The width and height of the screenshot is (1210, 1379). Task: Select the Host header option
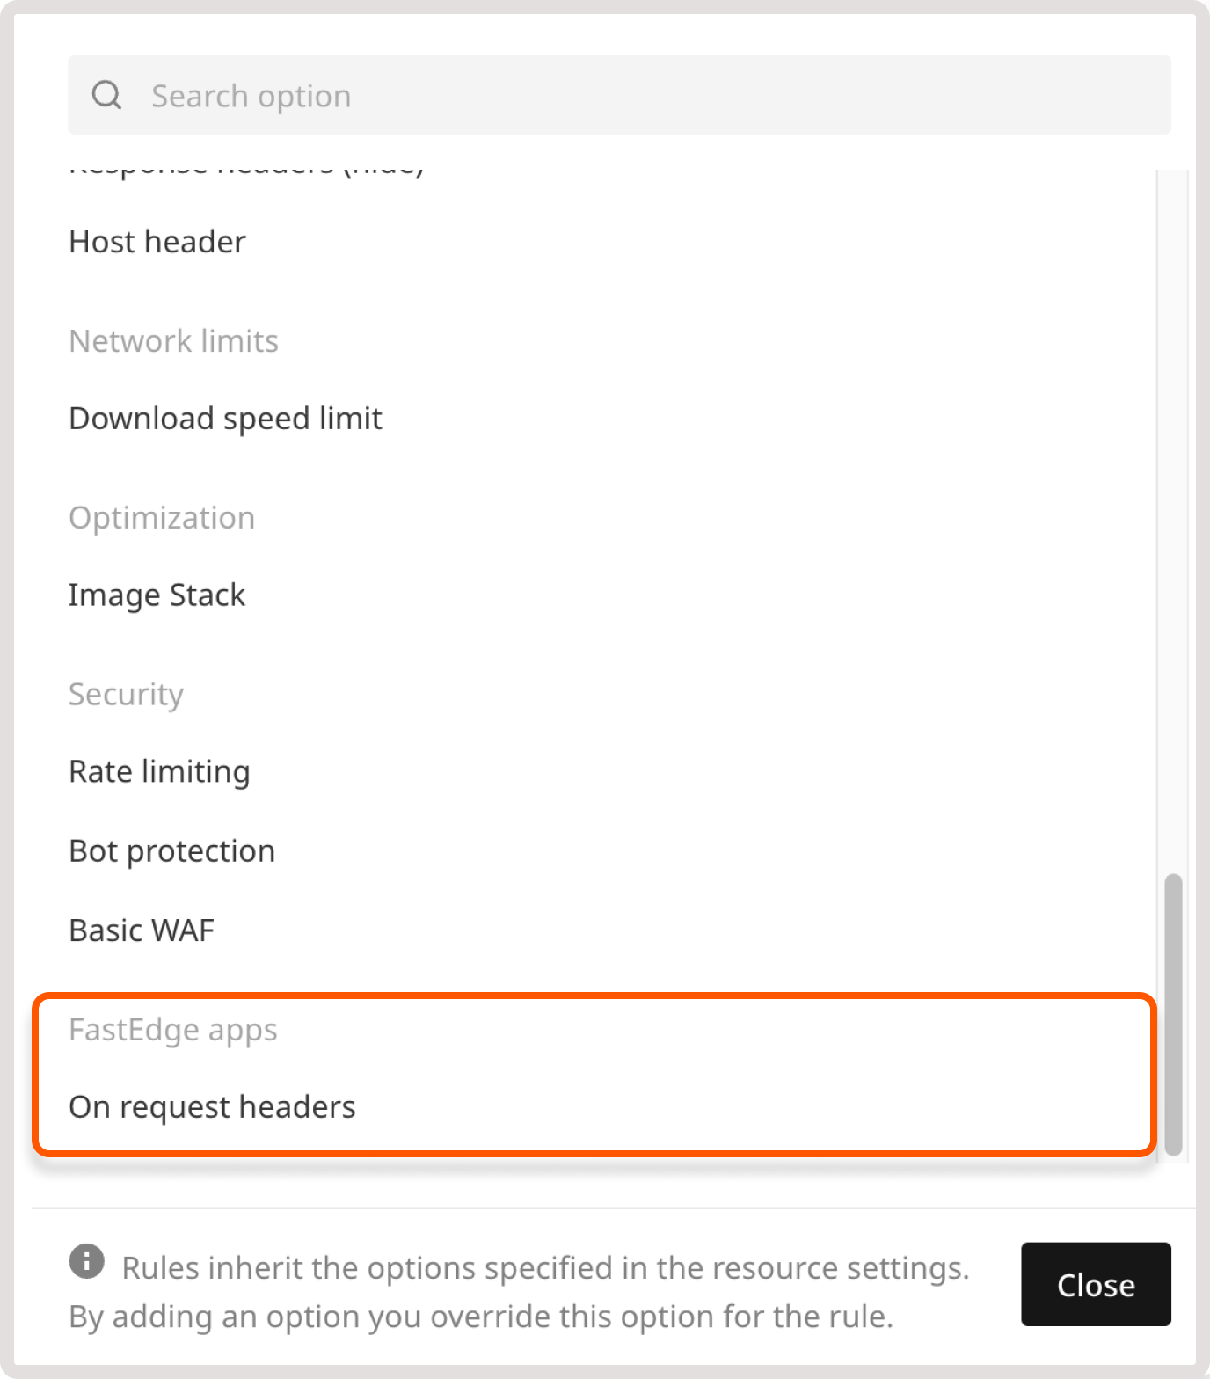pyautogui.click(x=157, y=242)
